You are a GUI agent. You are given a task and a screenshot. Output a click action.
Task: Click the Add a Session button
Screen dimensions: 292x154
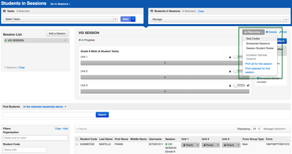57,33
